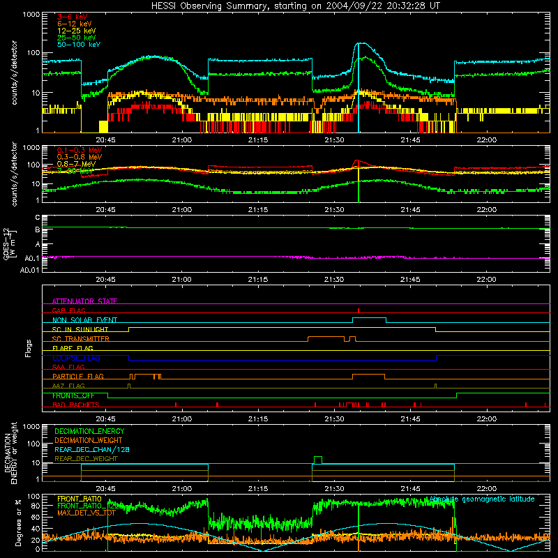Click the BAD_PACKETS flag label

coord(76,405)
